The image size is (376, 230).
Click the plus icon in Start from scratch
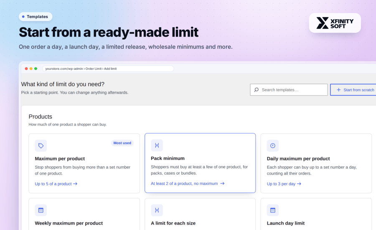click(x=338, y=90)
